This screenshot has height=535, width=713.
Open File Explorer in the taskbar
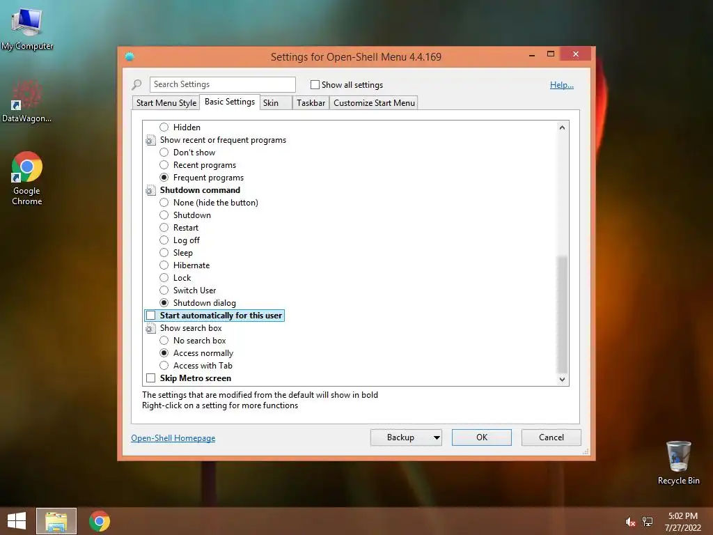click(56, 521)
